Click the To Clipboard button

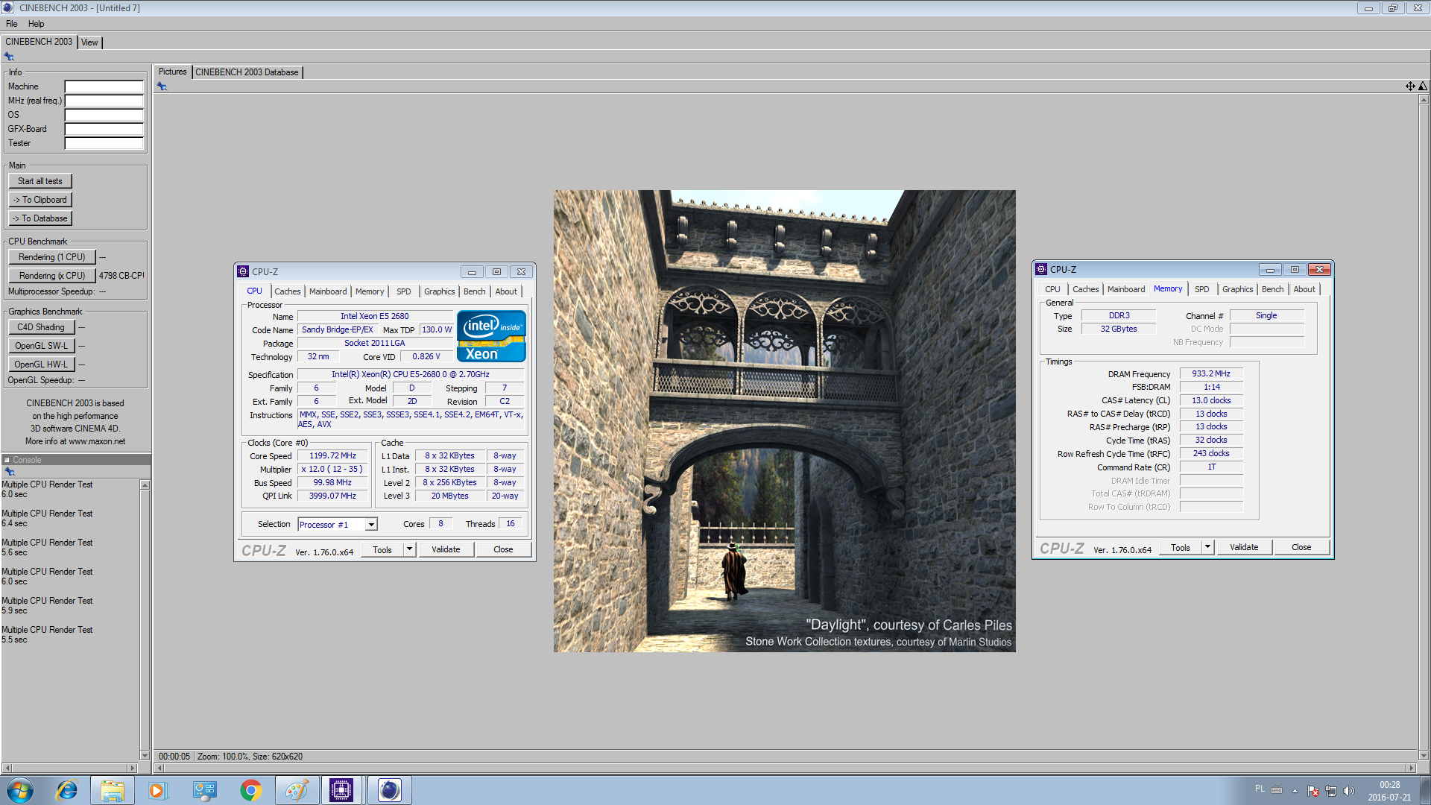tap(40, 200)
